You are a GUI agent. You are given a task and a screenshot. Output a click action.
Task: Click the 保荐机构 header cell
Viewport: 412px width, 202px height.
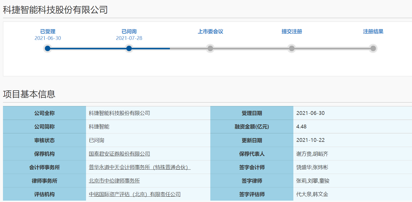[x=44, y=154]
